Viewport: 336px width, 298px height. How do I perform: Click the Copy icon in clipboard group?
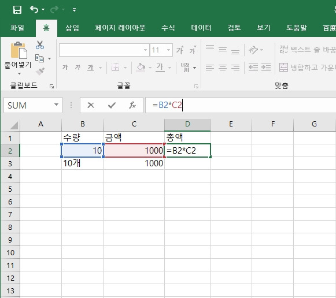40,58
